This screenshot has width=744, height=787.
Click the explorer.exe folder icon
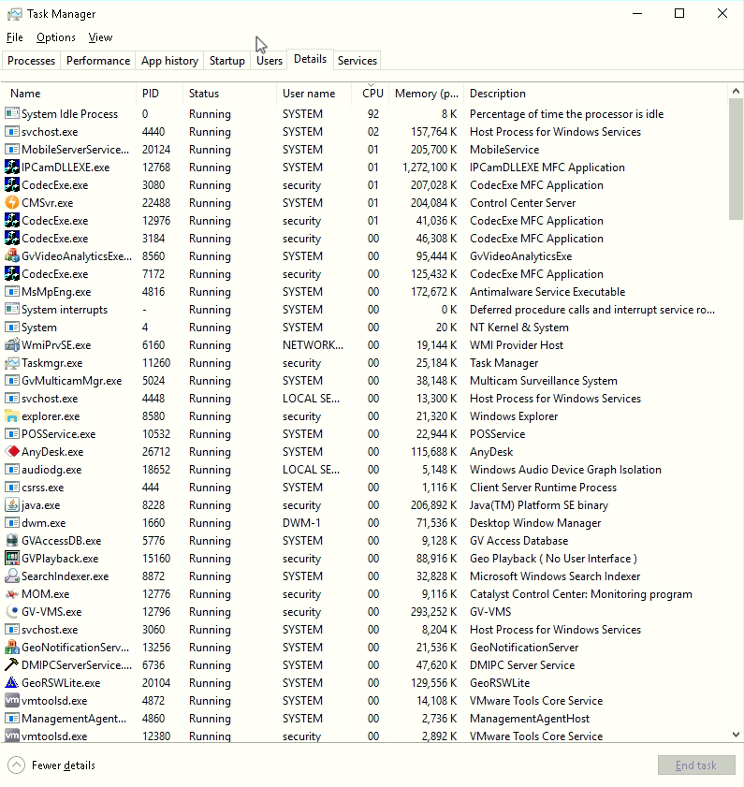click(x=12, y=416)
